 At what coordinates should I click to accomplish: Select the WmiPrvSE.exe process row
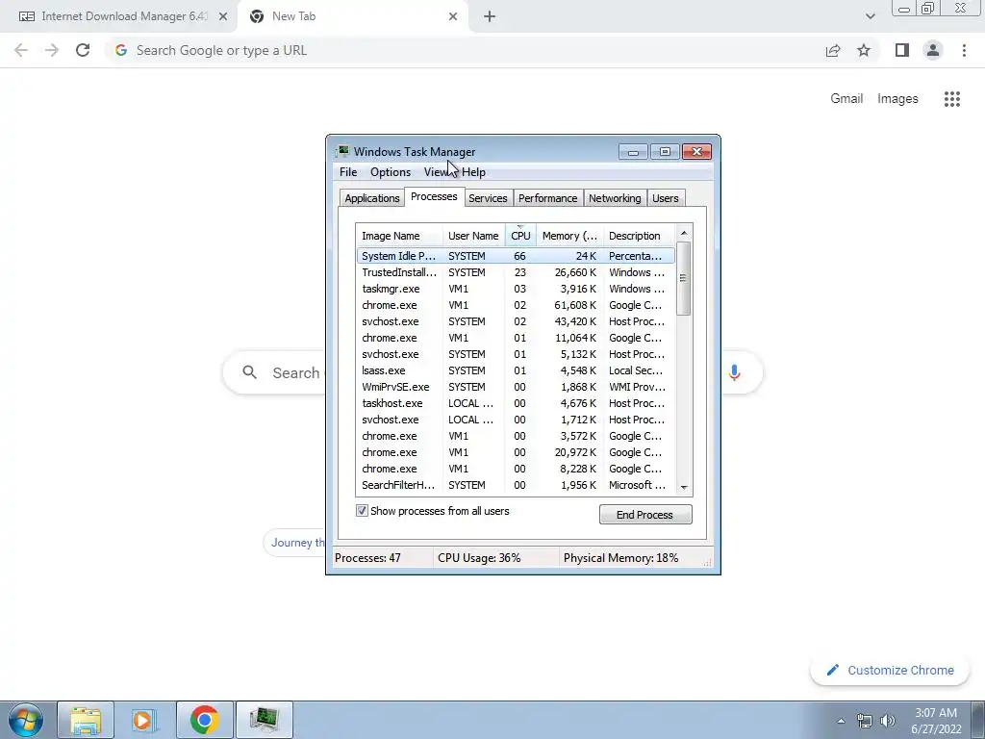516,387
